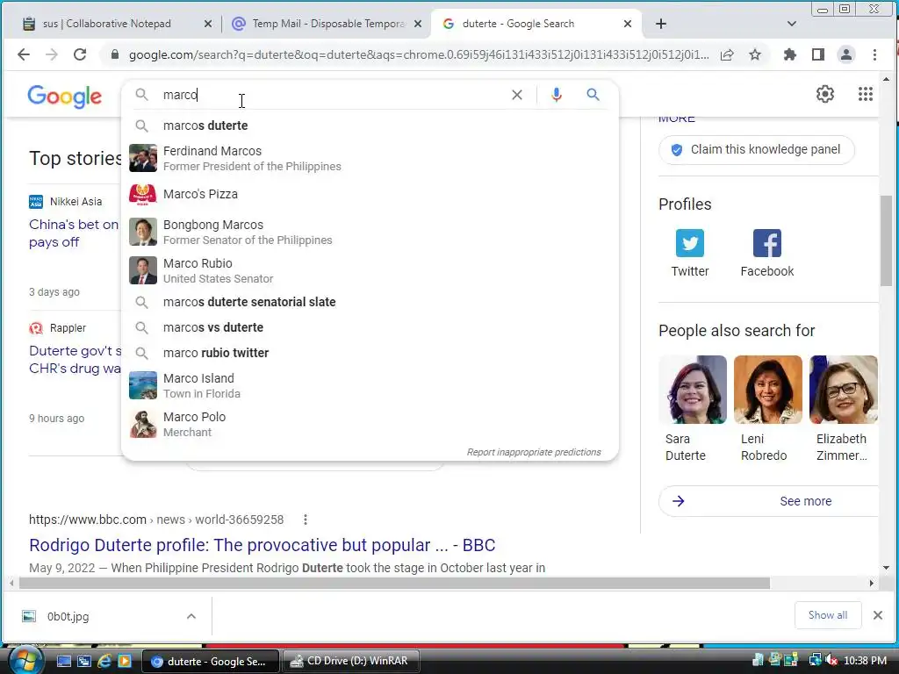This screenshot has width=899, height=674.
Task: Click the taskbar clock showing 10:38 PM
Action: coord(865,661)
